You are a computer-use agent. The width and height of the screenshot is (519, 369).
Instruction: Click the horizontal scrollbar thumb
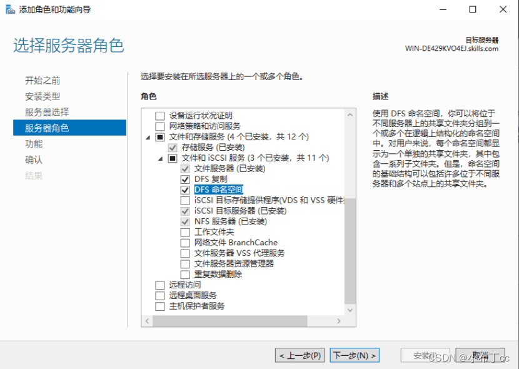230,321
